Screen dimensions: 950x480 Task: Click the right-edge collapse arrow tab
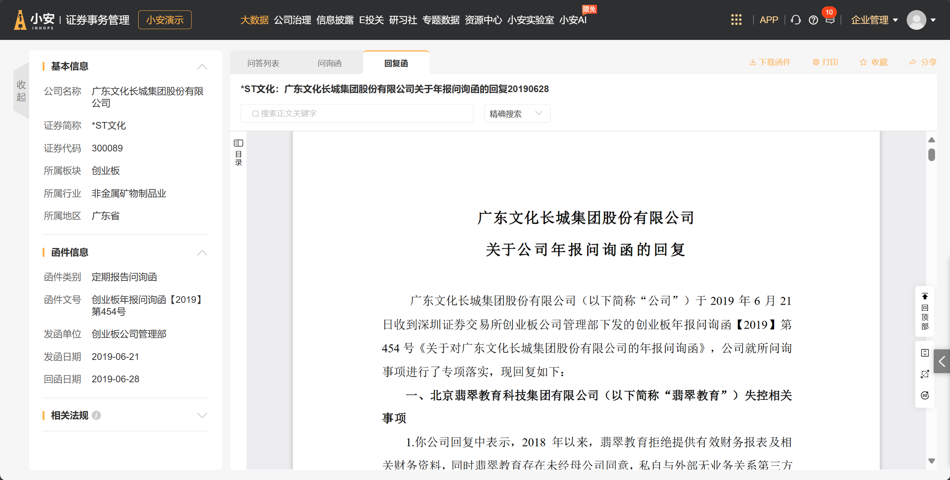coord(942,361)
